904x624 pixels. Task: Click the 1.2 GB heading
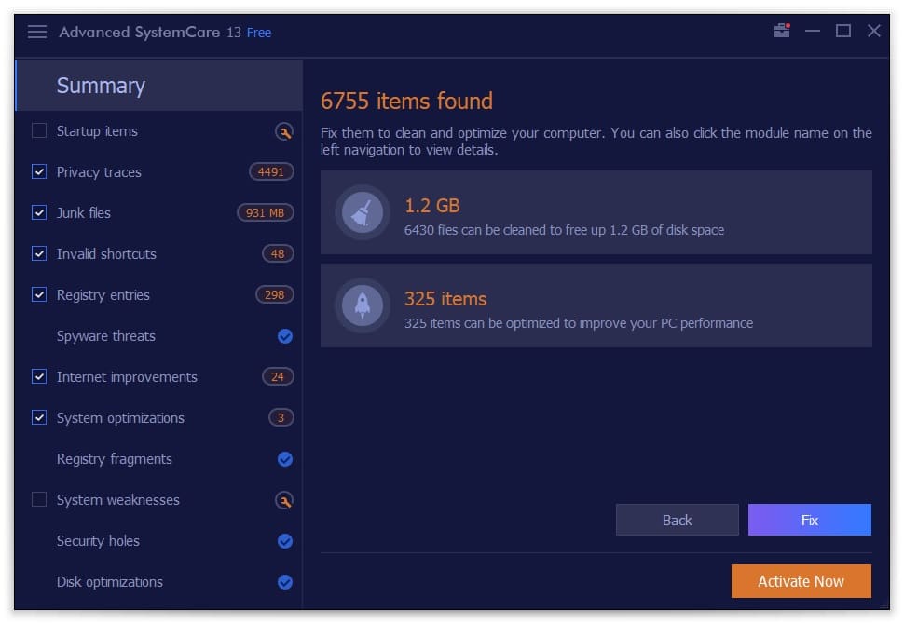pos(431,206)
